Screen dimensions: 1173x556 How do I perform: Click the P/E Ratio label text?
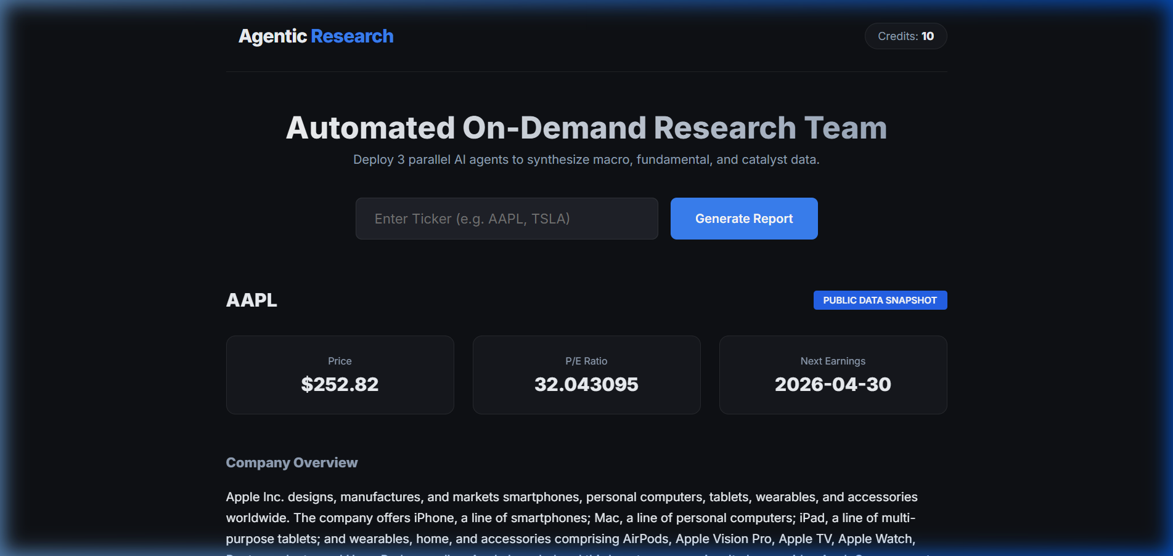click(586, 361)
